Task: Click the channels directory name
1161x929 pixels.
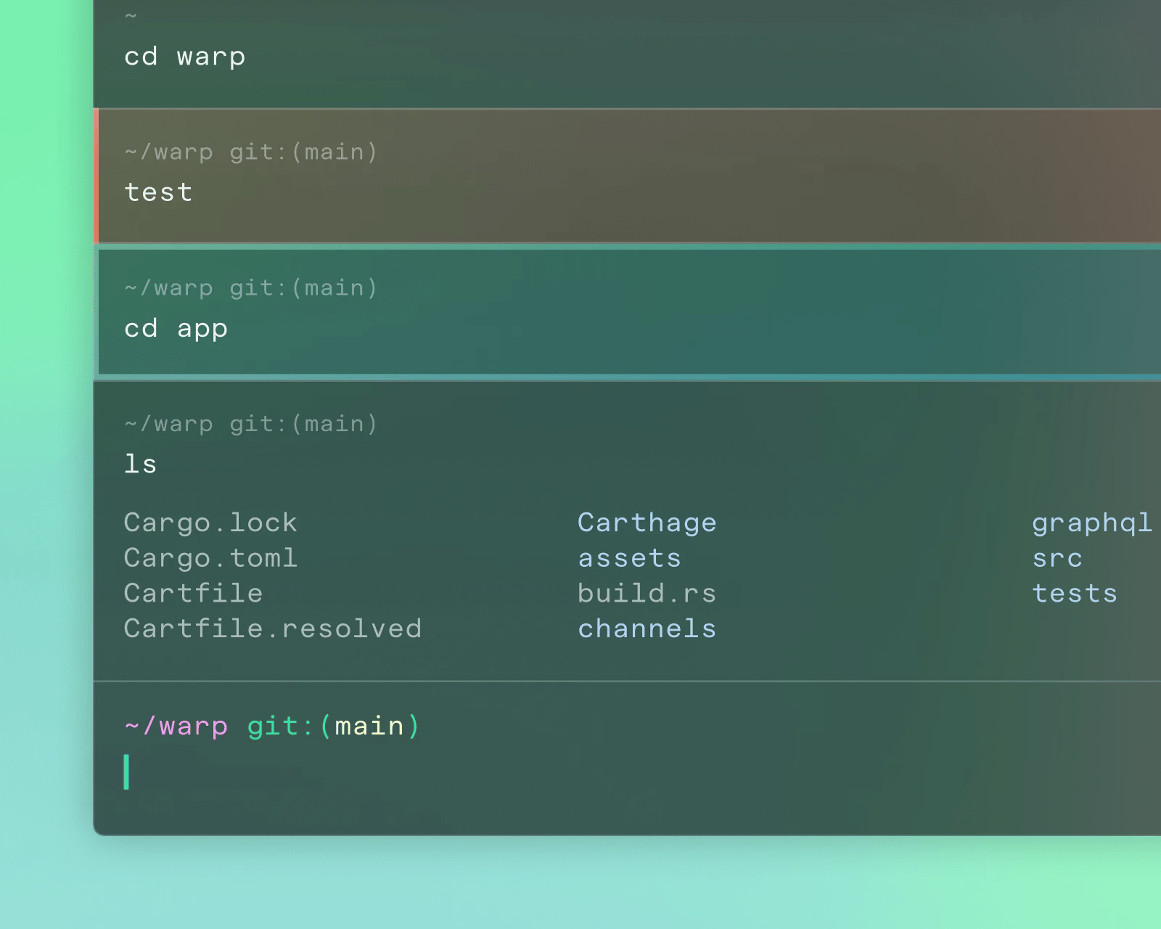Action: click(x=647, y=628)
